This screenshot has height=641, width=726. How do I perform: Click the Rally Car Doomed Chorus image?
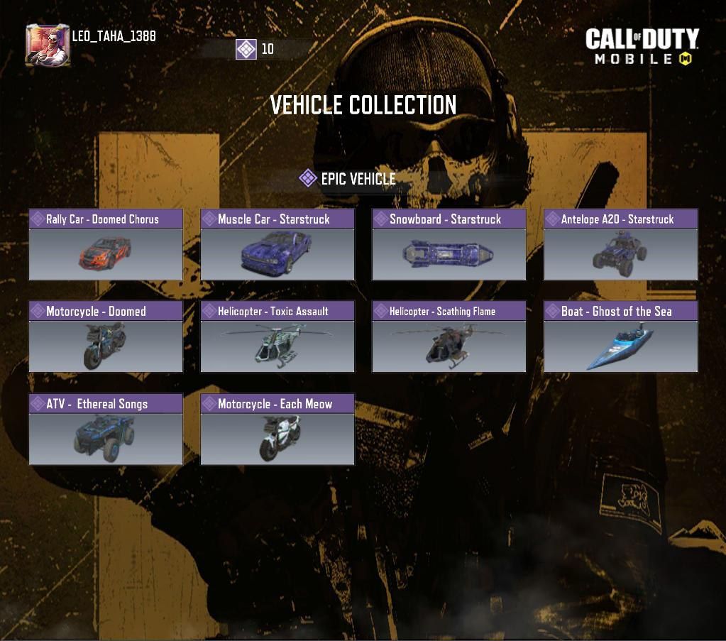point(106,254)
